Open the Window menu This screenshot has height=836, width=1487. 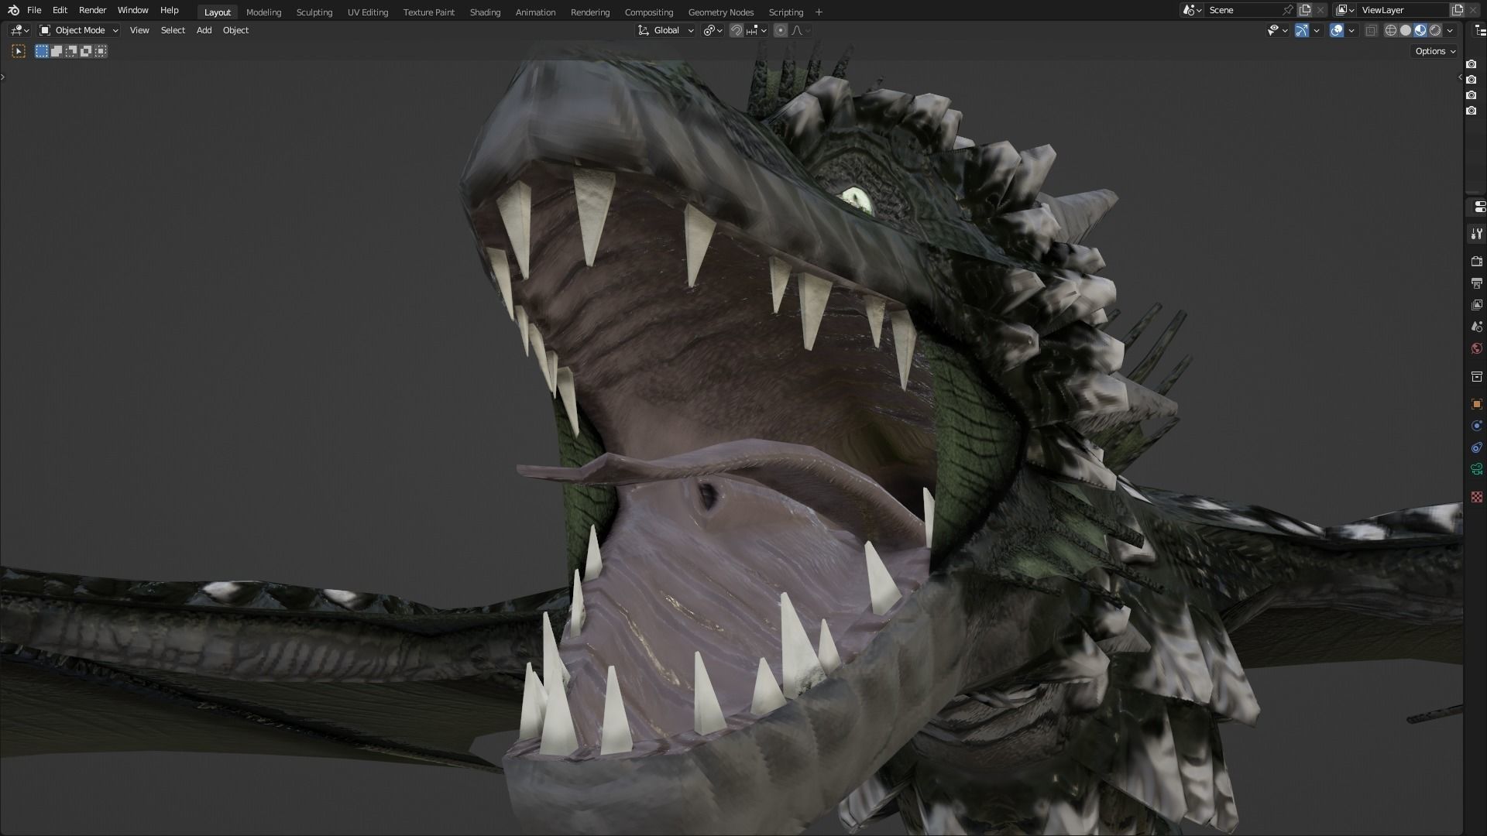(132, 10)
